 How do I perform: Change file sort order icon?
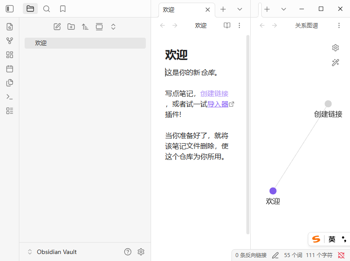[x=85, y=27]
